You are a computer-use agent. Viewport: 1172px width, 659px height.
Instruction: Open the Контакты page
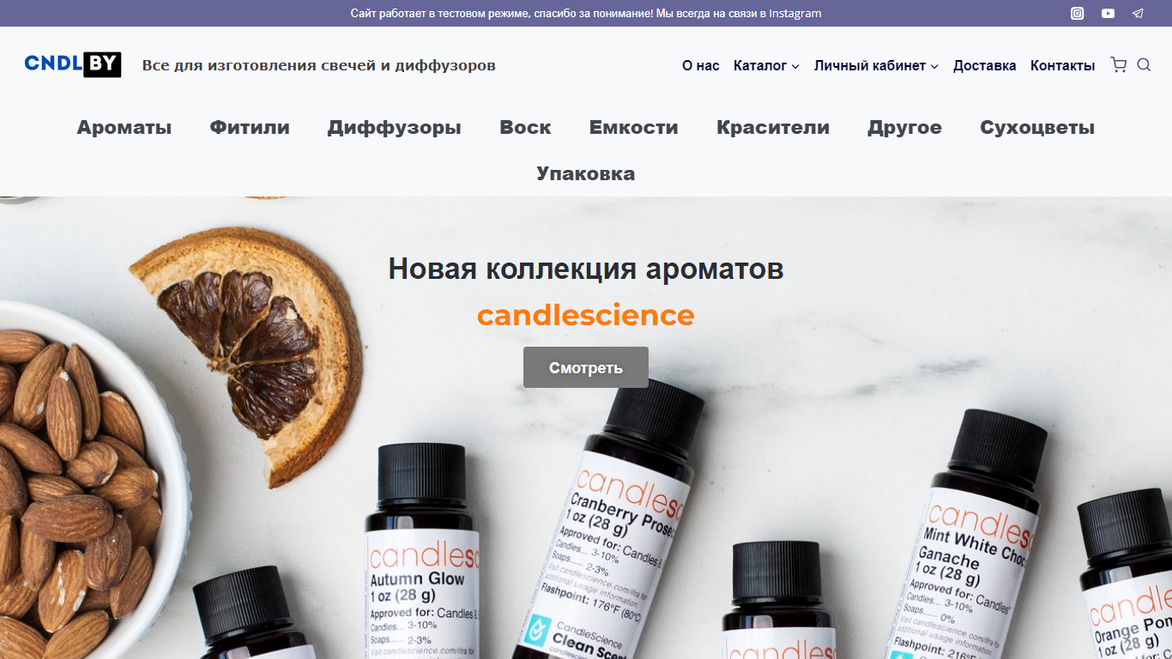[1063, 65]
